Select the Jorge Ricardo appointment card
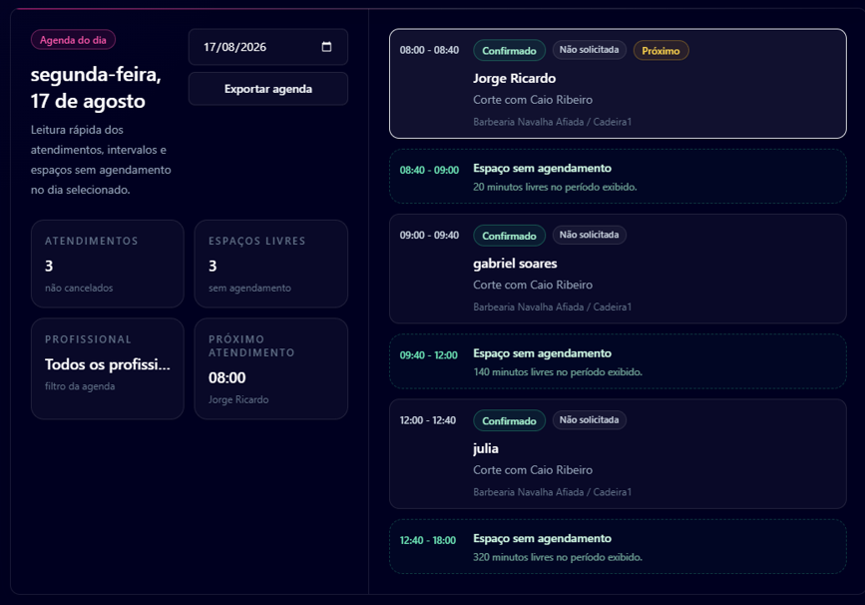Viewport: 865px width, 605px height. 618,83
